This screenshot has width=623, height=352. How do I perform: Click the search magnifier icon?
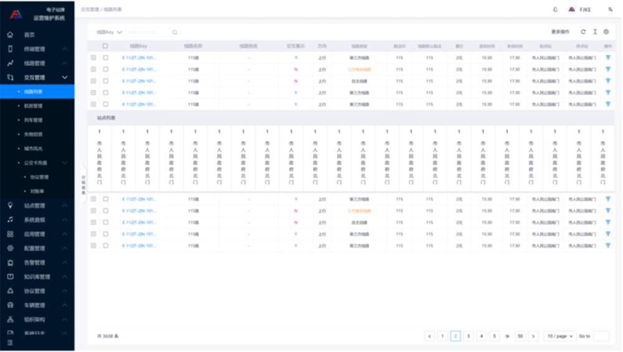pyautogui.click(x=175, y=32)
